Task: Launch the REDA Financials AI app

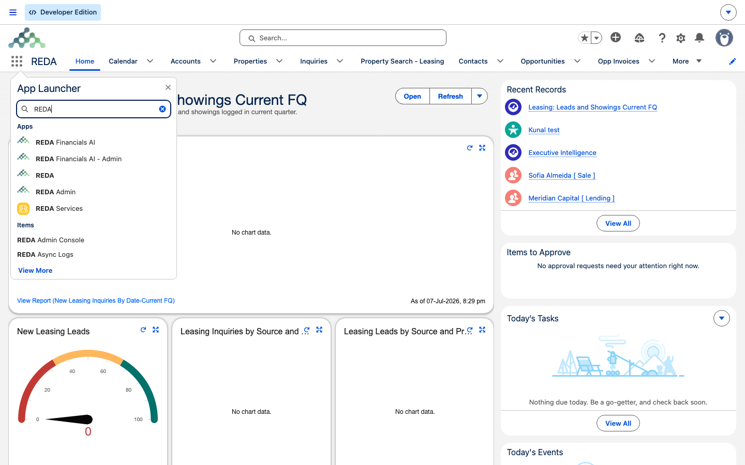Action: point(94,142)
